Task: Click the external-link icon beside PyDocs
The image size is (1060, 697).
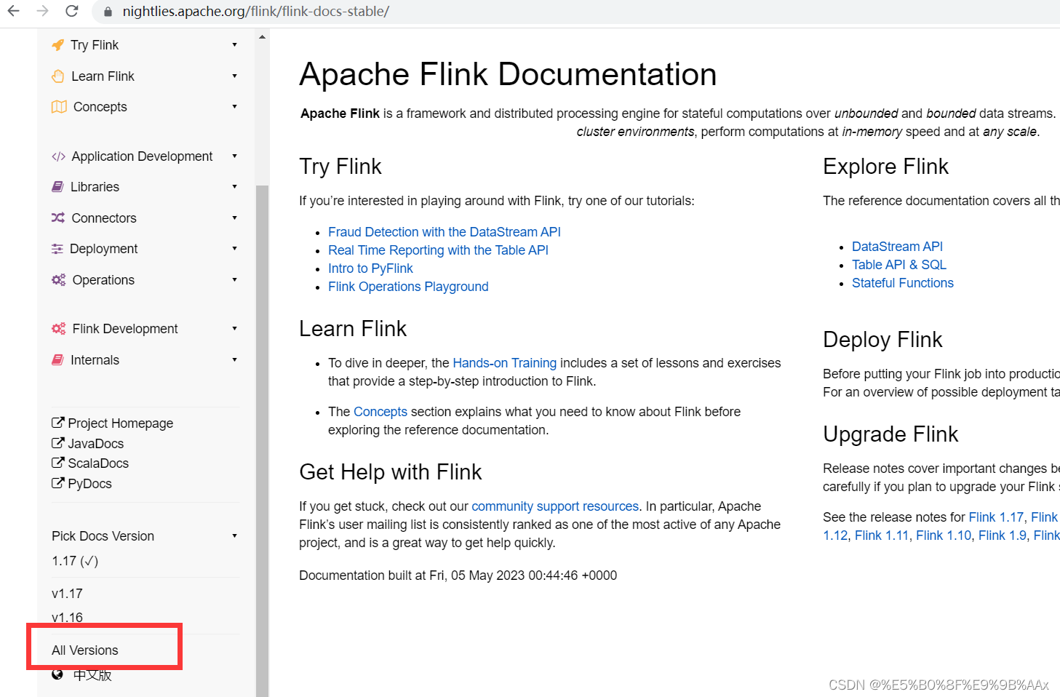Action: tap(58, 482)
